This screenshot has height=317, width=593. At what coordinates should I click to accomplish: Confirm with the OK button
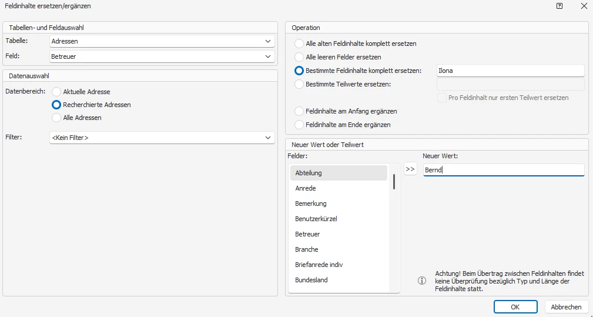coord(515,307)
